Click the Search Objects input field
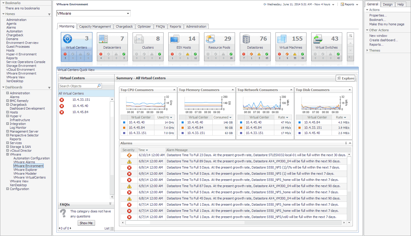The width and height of the screenshot is (411, 236). coord(78,86)
